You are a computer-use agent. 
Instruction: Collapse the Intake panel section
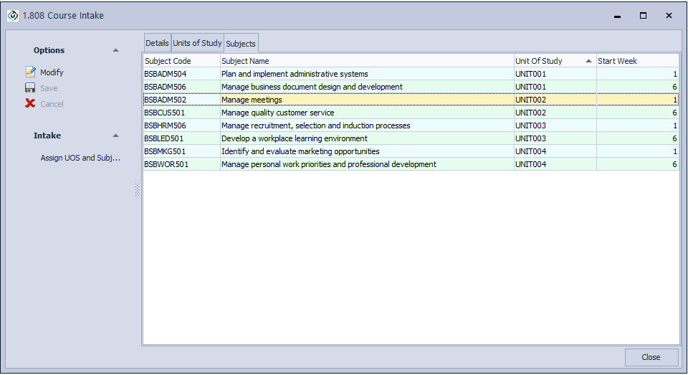(x=116, y=136)
